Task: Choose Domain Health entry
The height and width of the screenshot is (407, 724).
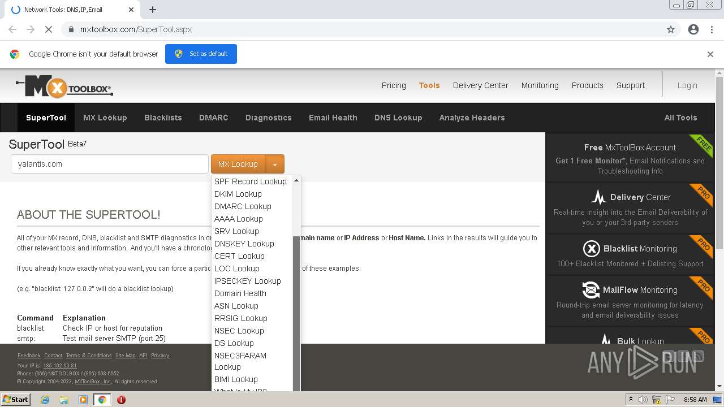Action: (x=240, y=293)
